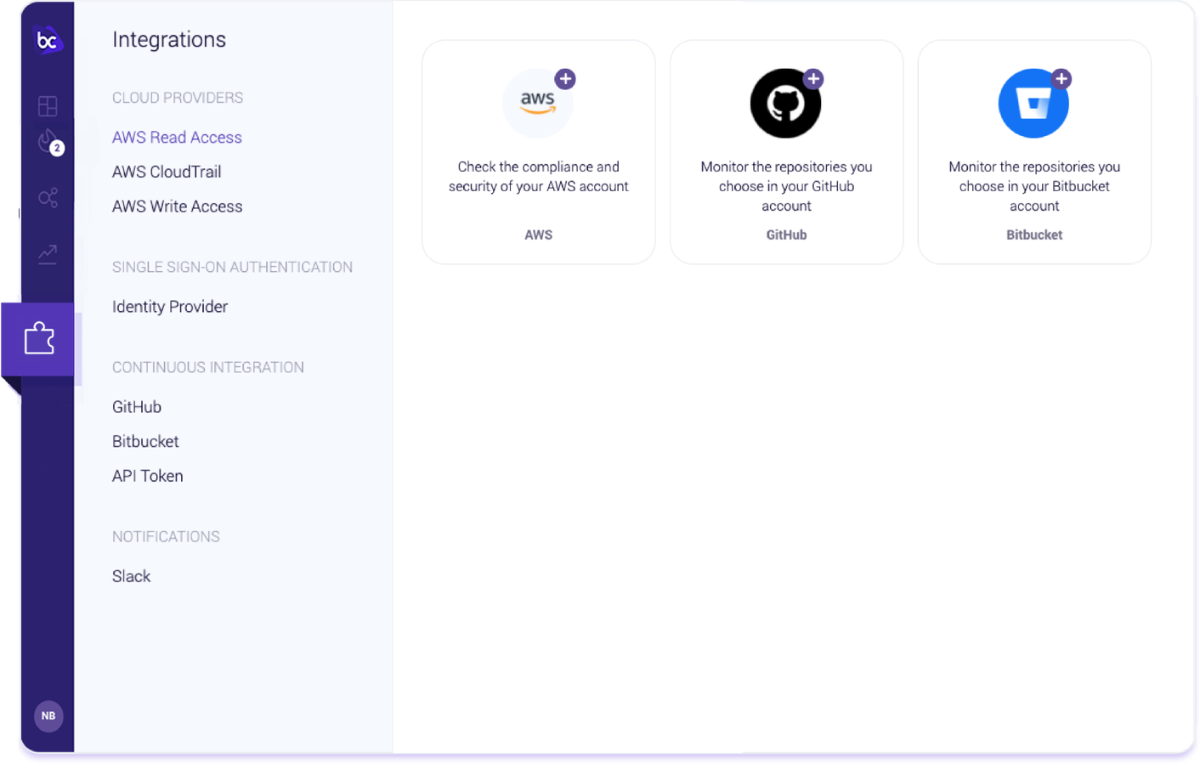Click the Integrations page heading

click(x=169, y=40)
